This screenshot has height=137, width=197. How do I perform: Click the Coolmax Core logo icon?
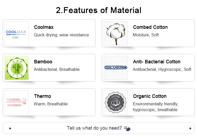click(16, 33)
